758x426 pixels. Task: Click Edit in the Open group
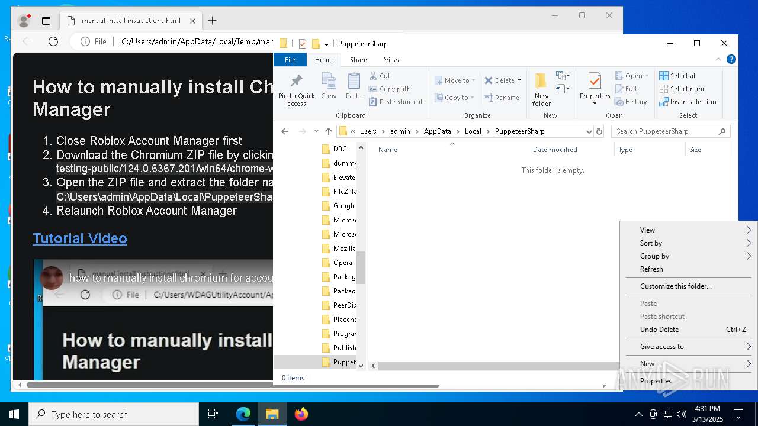click(x=627, y=89)
